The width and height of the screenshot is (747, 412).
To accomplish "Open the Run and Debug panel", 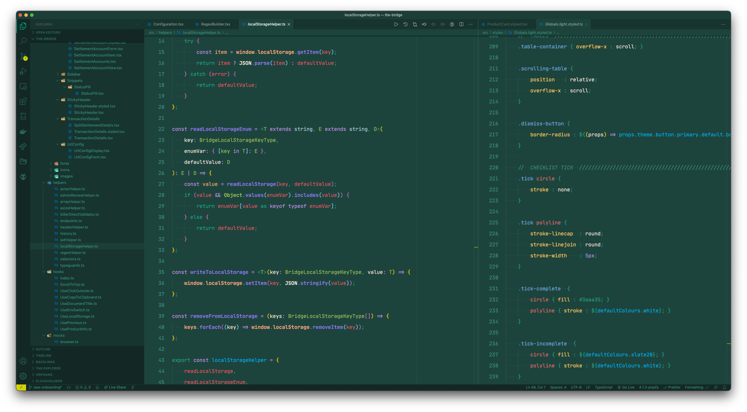I will tap(23, 71).
